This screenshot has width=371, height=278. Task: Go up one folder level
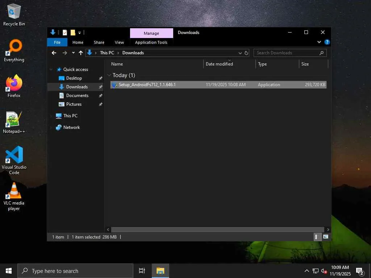click(81, 53)
